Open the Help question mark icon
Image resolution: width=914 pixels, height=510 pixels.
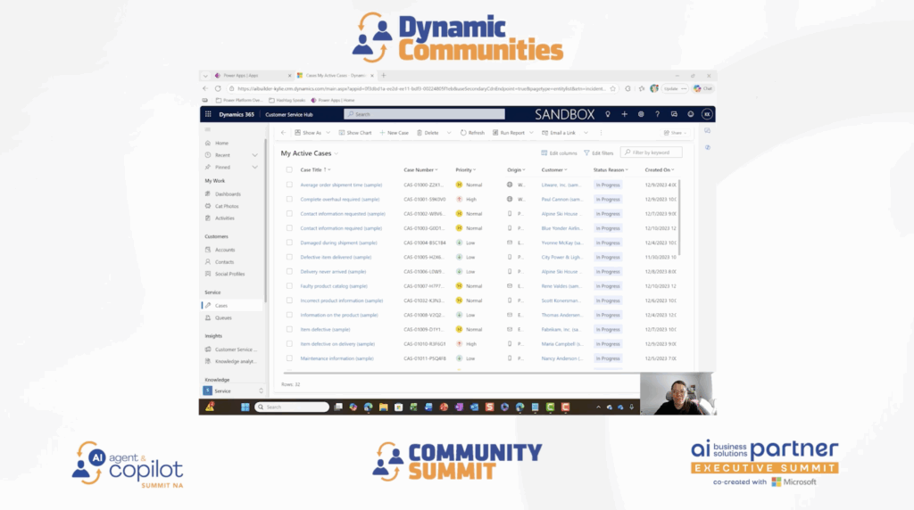pyautogui.click(x=657, y=114)
